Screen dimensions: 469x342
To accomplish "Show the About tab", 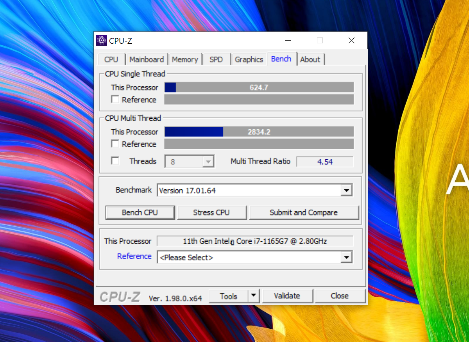I will (310, 59).
